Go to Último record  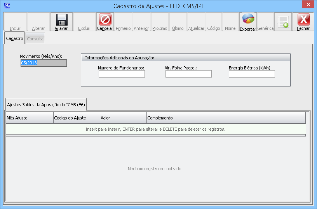click(x=178, y=22)
